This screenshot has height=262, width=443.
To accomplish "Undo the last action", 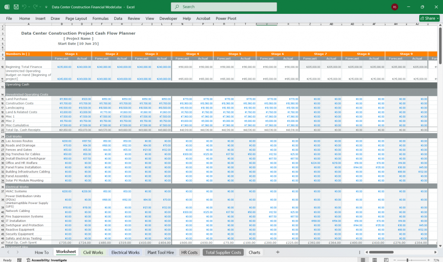I will (24, 6).
